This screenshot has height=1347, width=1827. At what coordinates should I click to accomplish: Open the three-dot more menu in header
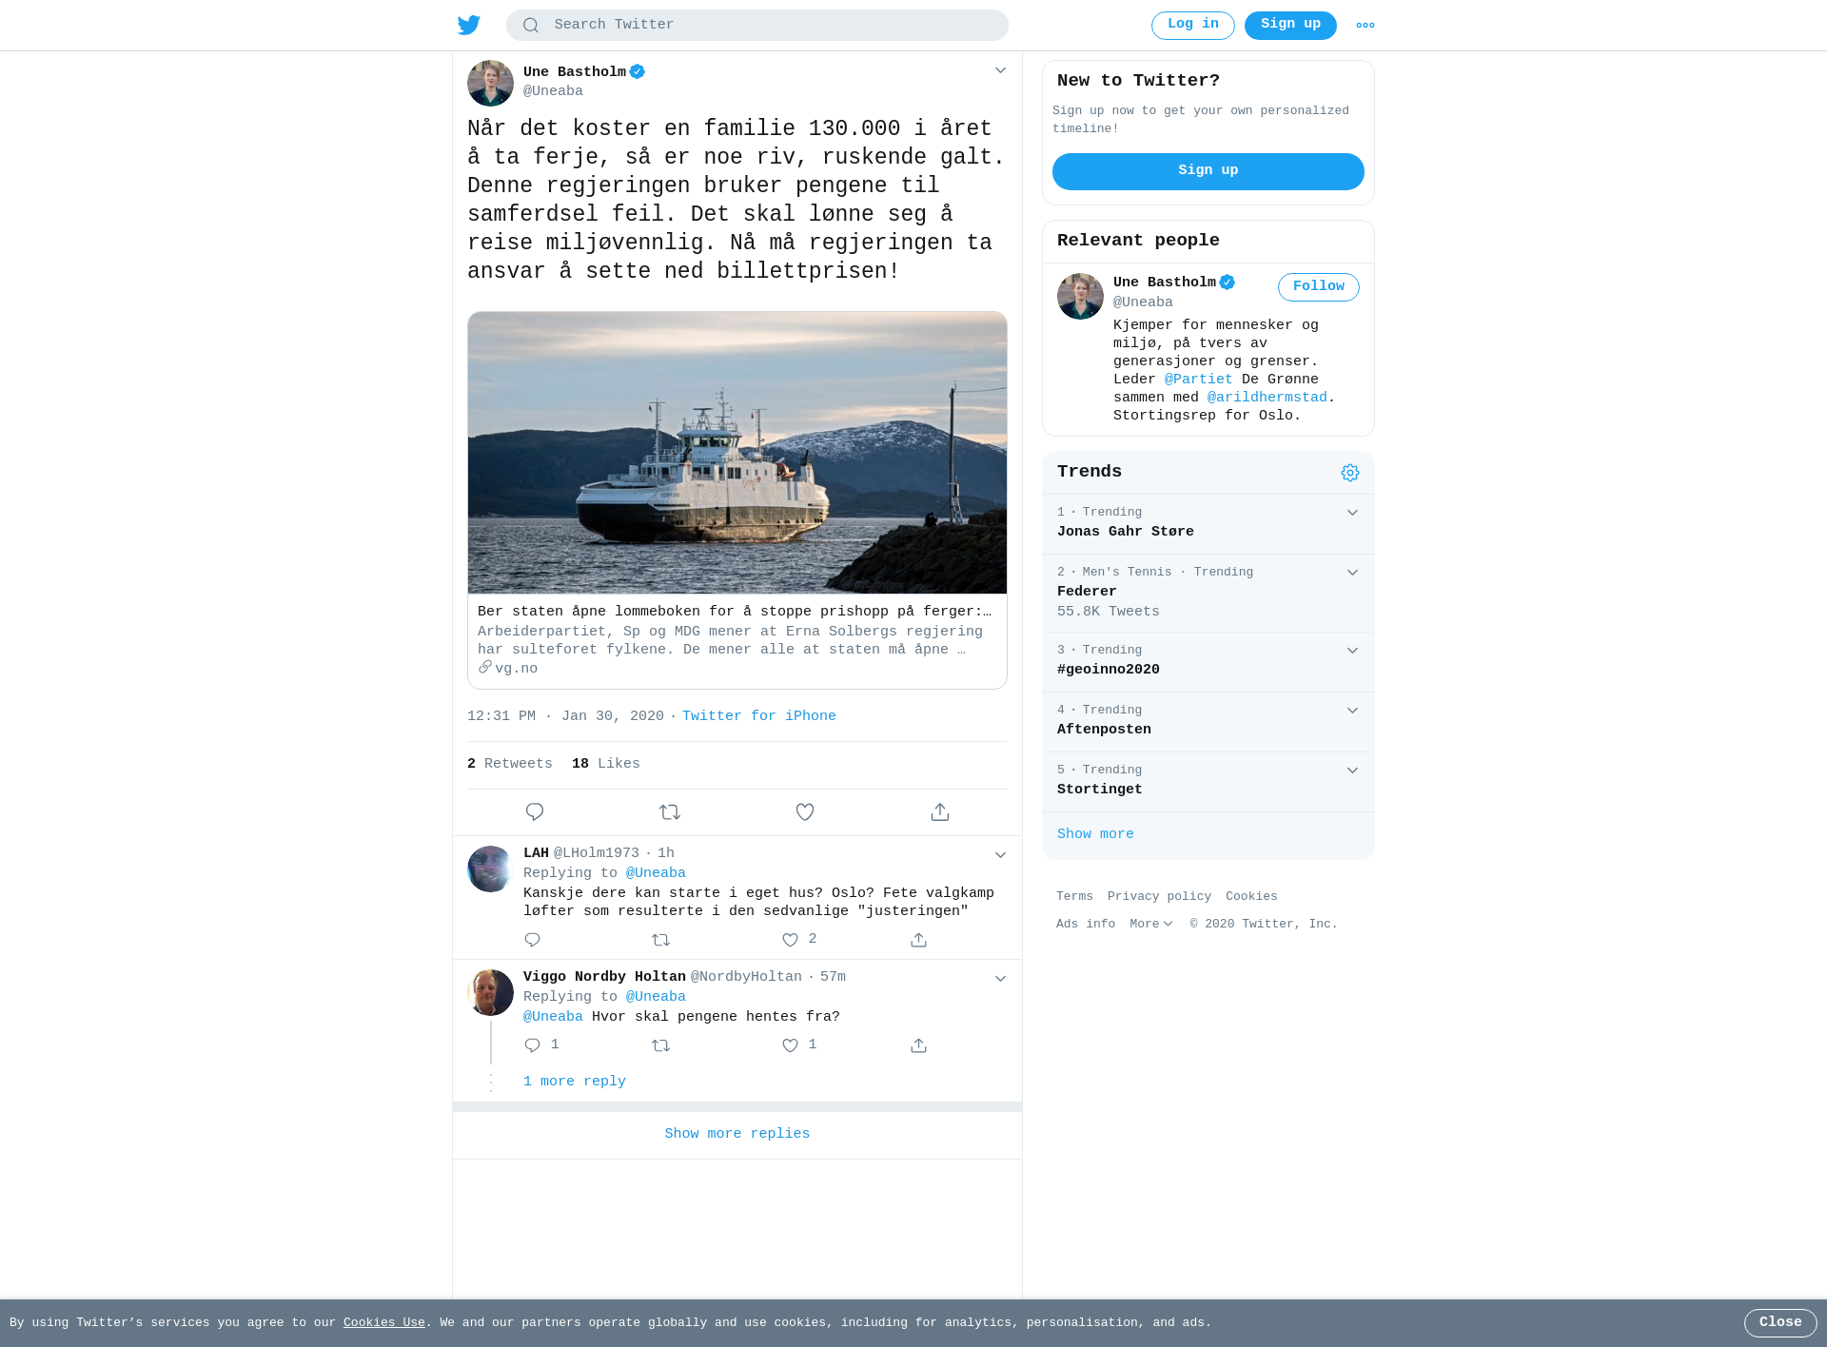pos(1365,26)
